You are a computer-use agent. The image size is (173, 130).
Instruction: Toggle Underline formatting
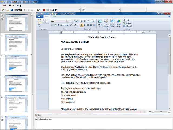pyautogui.click(x=58, y=25)
